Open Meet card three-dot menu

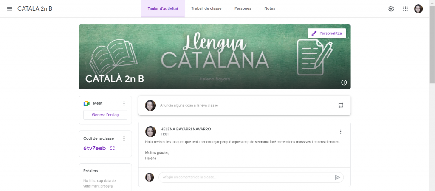[124, 103]
